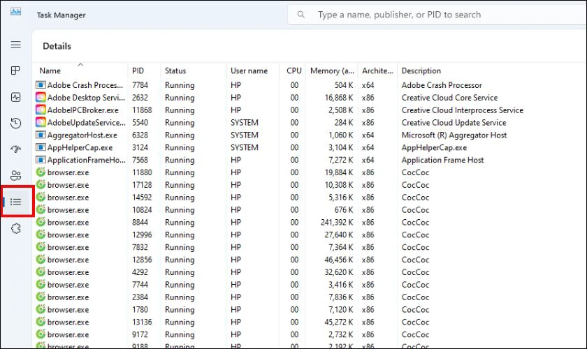Select the Details page icon

[x=15, y=202]
